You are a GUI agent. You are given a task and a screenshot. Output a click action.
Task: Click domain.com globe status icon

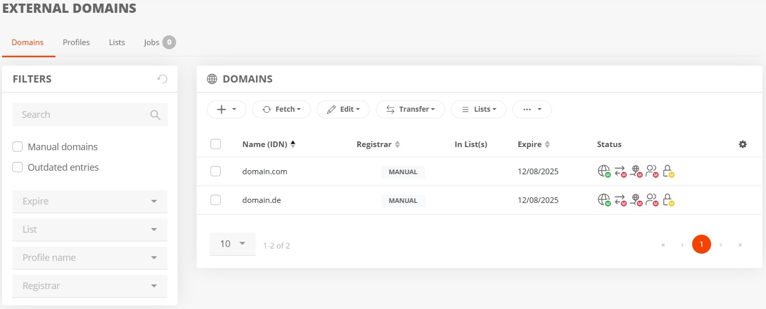(x=604, y=171)
